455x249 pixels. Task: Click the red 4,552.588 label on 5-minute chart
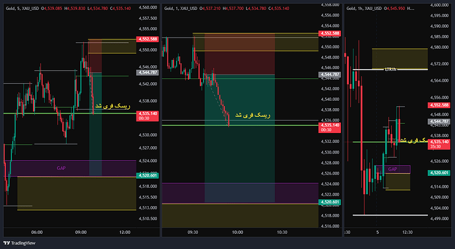[x=148, y=39]
